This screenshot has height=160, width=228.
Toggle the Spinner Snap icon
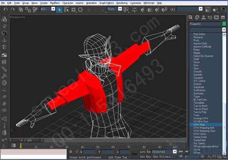point(164,10)
